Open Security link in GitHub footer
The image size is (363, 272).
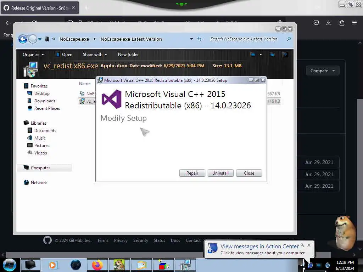[140, 240]
